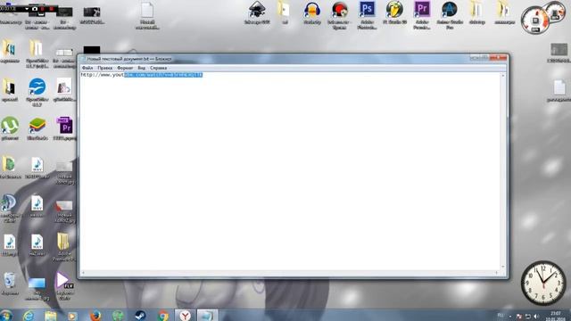Open Steam from the taskbar
Image resolution: width=571 pixels, height=321 pixels.
141,316
